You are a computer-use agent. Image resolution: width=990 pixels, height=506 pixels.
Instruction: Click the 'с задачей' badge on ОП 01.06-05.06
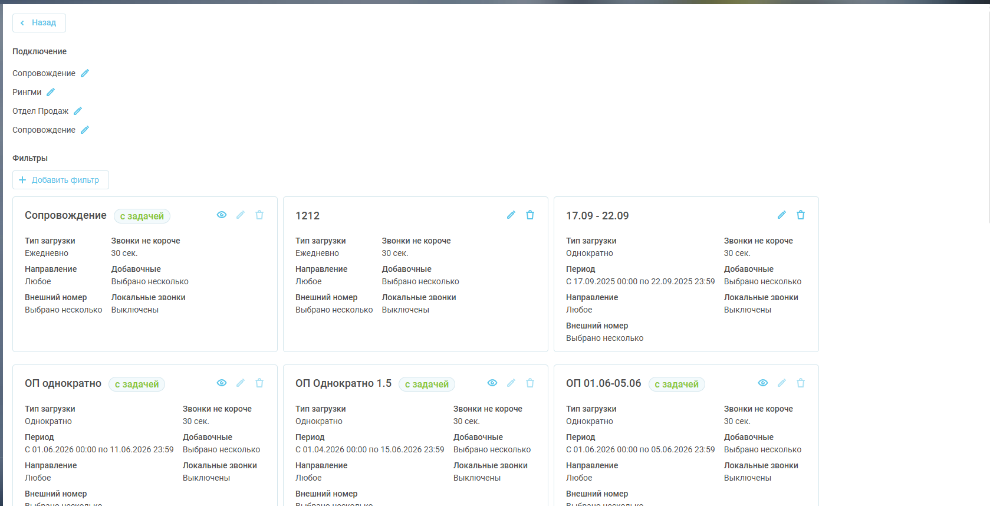[x=677, y=385]
